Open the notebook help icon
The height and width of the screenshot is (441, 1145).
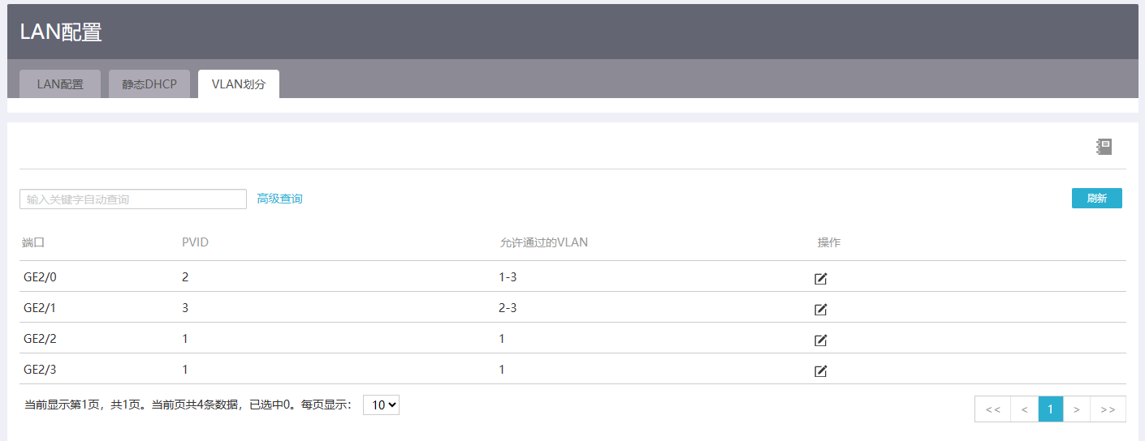pos(1104,147)
